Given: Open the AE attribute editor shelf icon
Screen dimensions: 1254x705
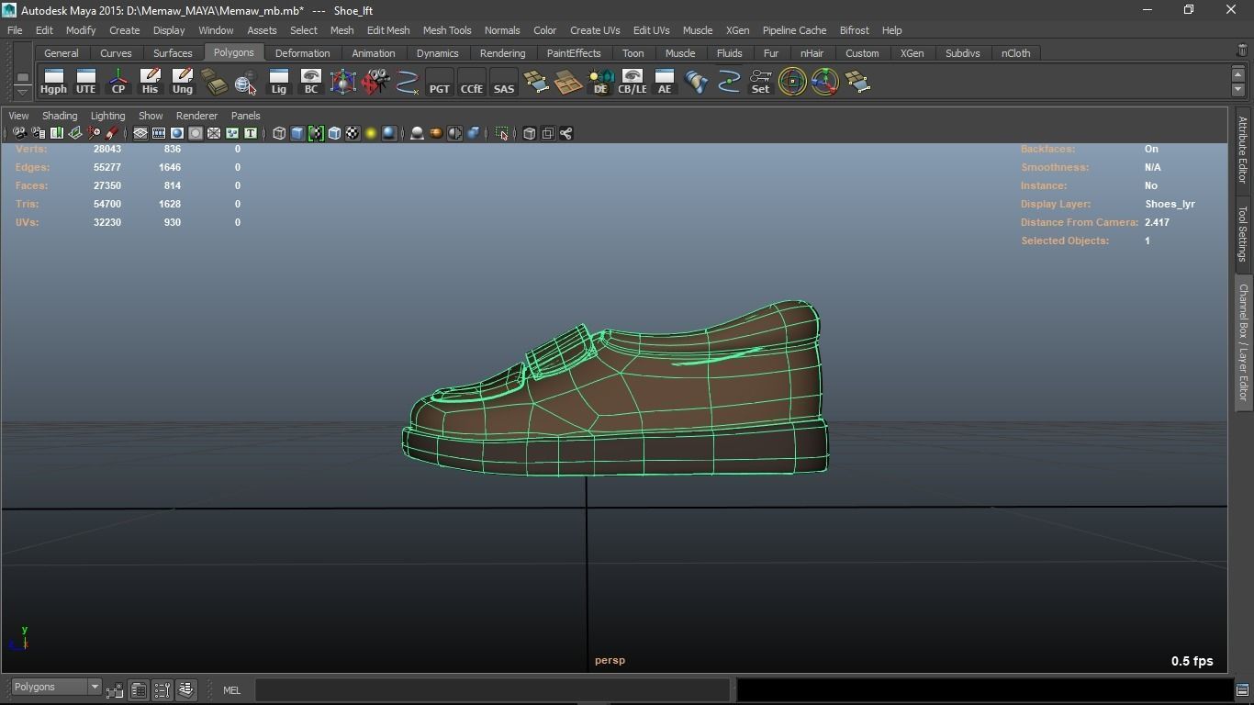Looking at the screenshot, I should pos(665,82).
